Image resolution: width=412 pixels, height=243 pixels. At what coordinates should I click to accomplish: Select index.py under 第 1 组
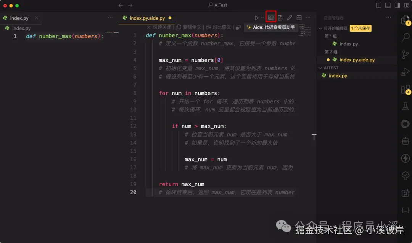(x=348, y=43)
